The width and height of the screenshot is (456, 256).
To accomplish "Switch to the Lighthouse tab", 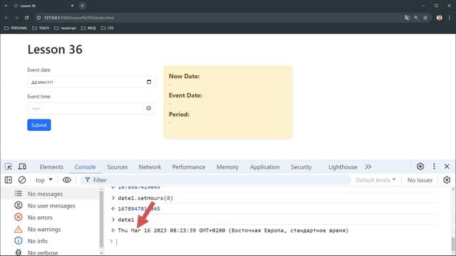I will coord(343,167).
